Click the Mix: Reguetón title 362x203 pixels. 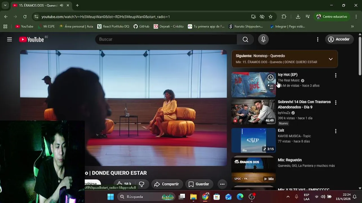coord(290,160)
